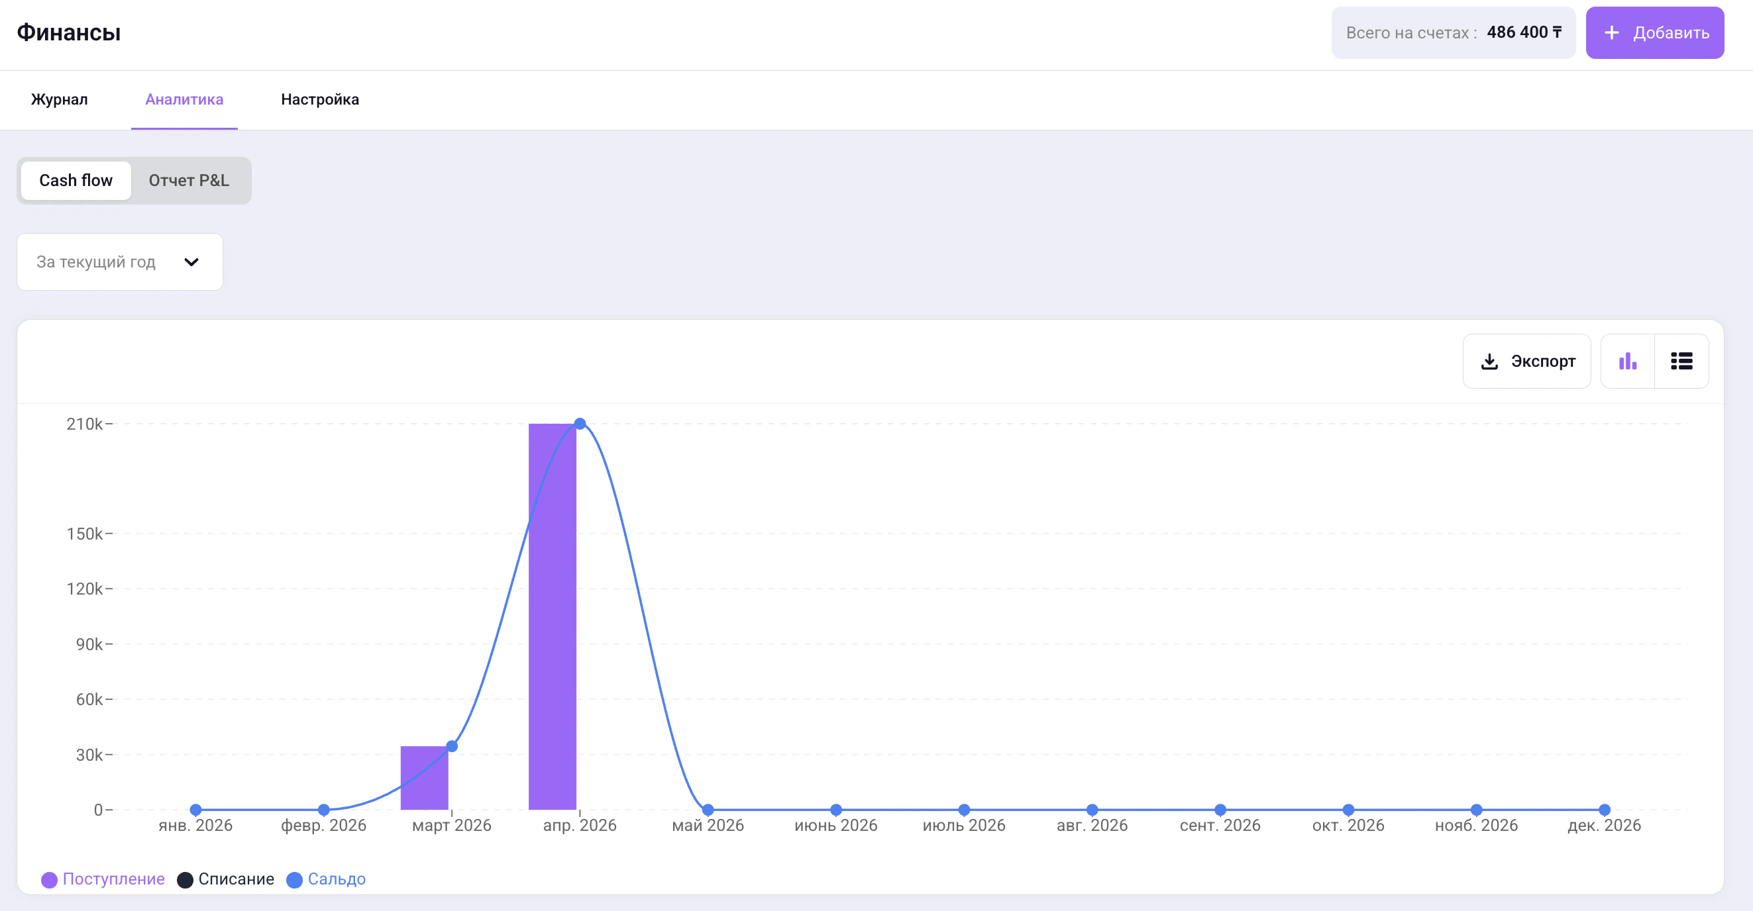Open the Настройка tab
This screenshot has width=1753, height=911.
pyautogui.click(x=320, y=99)
